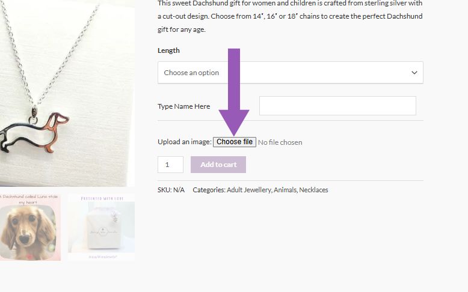
Task: Click the Choose file upload button
Action: 234,142
